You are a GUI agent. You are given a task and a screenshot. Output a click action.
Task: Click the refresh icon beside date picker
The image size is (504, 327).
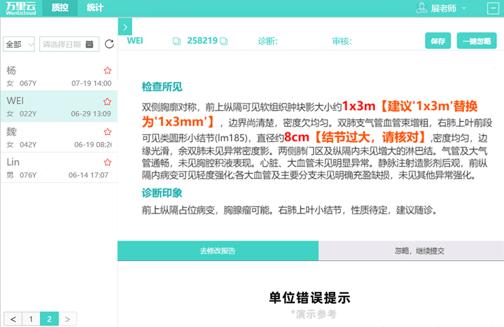109,44
